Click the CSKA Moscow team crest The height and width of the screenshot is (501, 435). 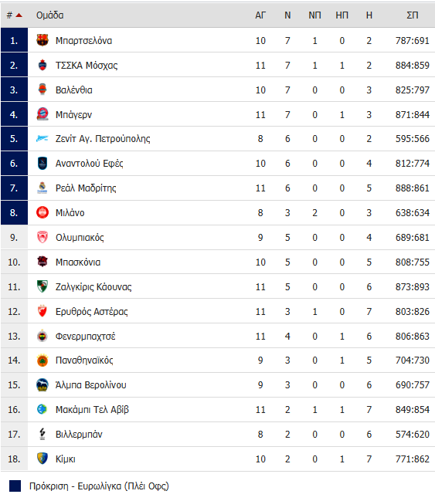click(x=42, y=65)
